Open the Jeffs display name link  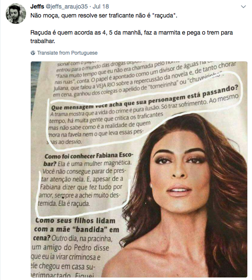(37, 6)
